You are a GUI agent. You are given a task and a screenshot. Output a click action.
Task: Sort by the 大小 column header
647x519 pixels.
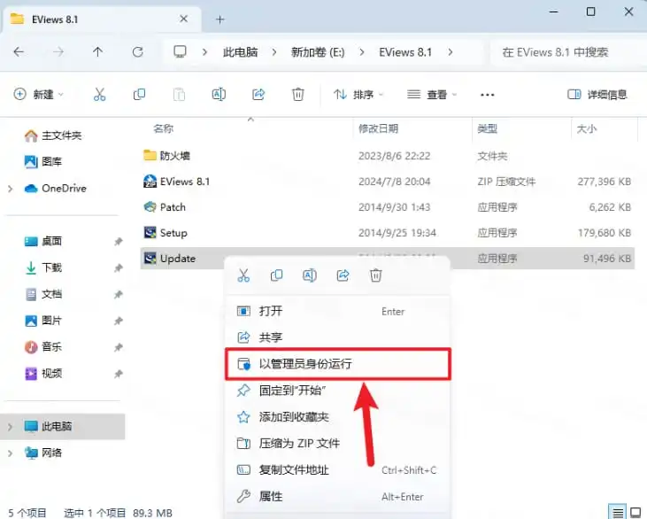pyautogui.click(x=586, y=128)
